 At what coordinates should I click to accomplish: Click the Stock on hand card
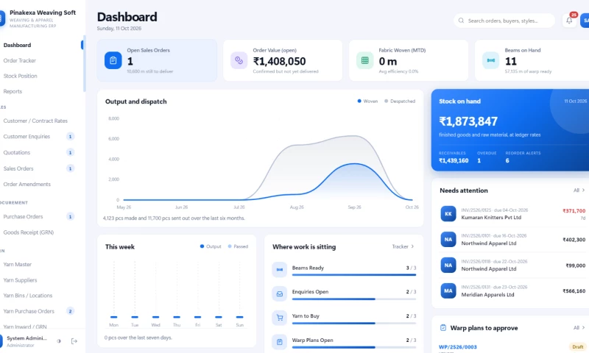510,129
